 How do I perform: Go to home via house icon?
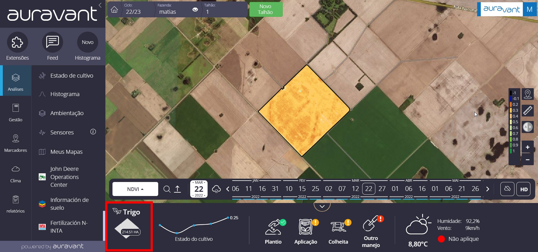114,10
